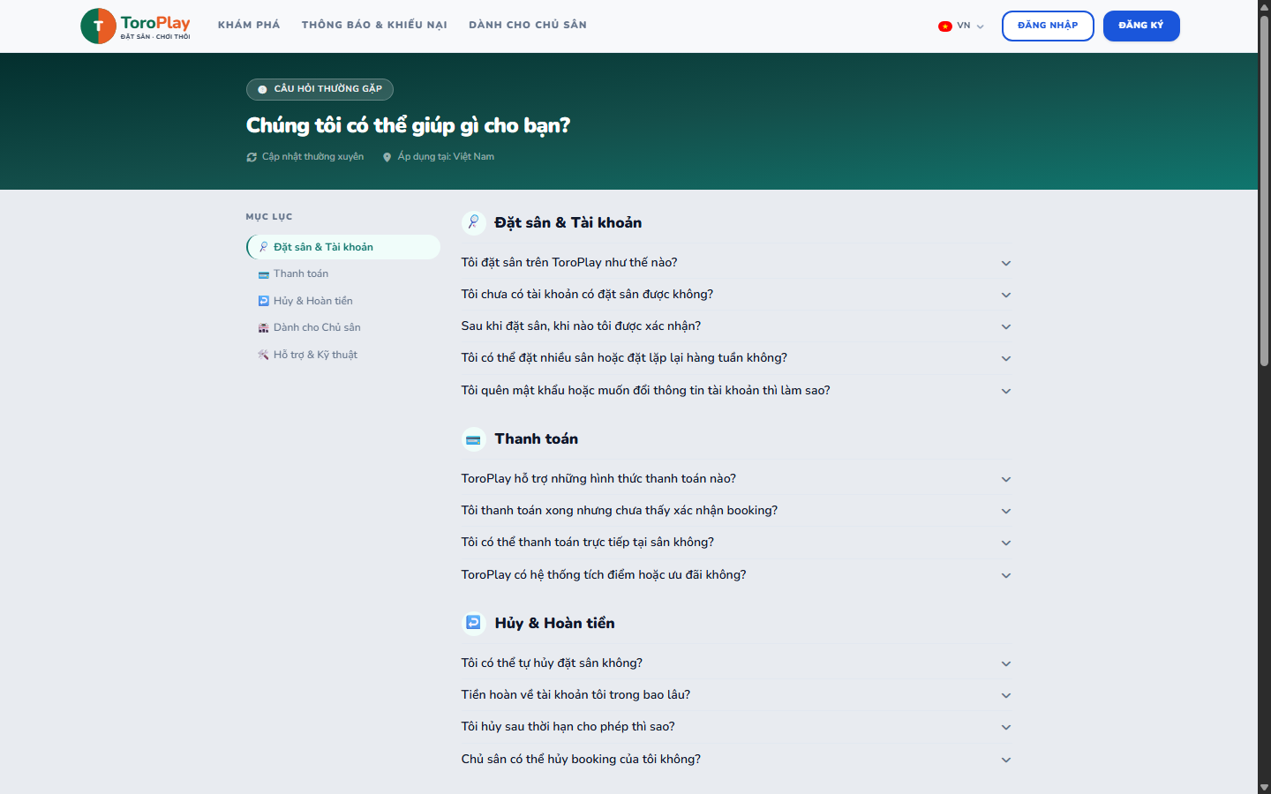Viewport: 1271px width, 794px height.
Task: Expand "ToroPlay hỗ trợ những hình thức thanh toán nào?"
Action: pyautogui.click(x=736, y=479)
